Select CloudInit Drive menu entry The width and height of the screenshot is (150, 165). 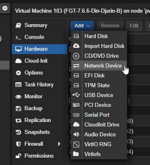[x=99, y=124]
